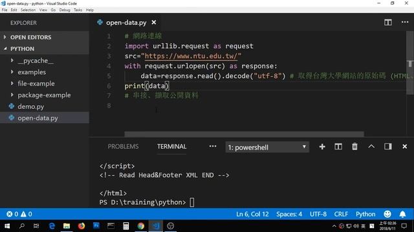Click the feedback smiley in status bar

(x=387, y=214)
